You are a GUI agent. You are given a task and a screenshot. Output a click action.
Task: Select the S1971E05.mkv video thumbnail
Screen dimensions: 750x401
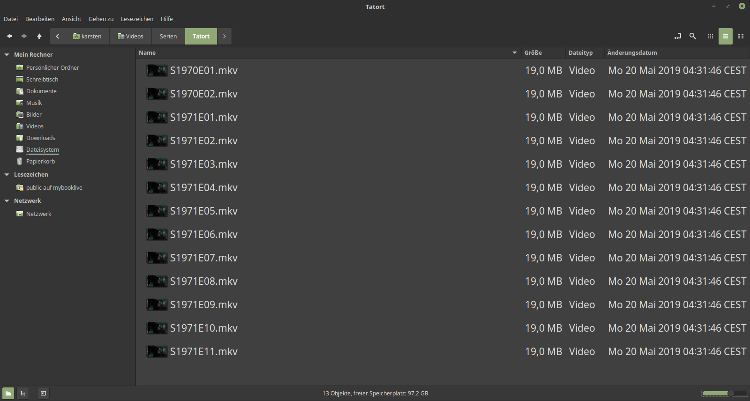pyautogui.click(x=157, y=211)
